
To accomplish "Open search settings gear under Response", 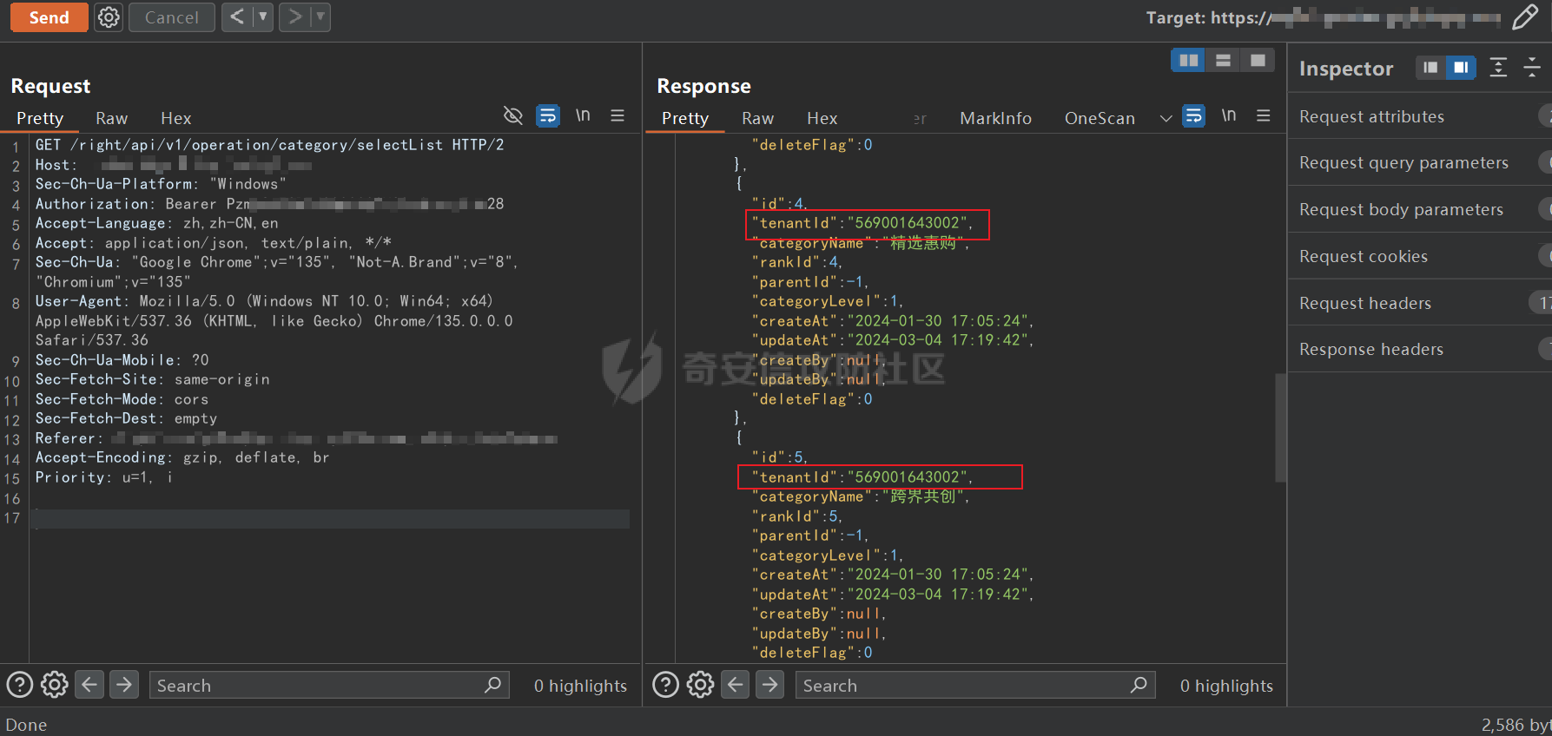I will coord(701,685).
